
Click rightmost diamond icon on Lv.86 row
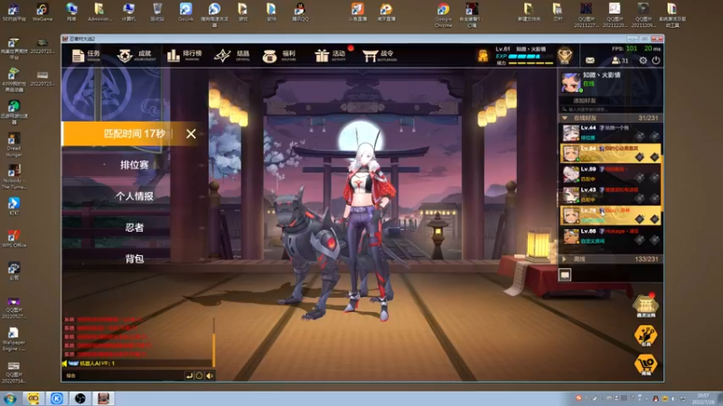click(654, 239)
